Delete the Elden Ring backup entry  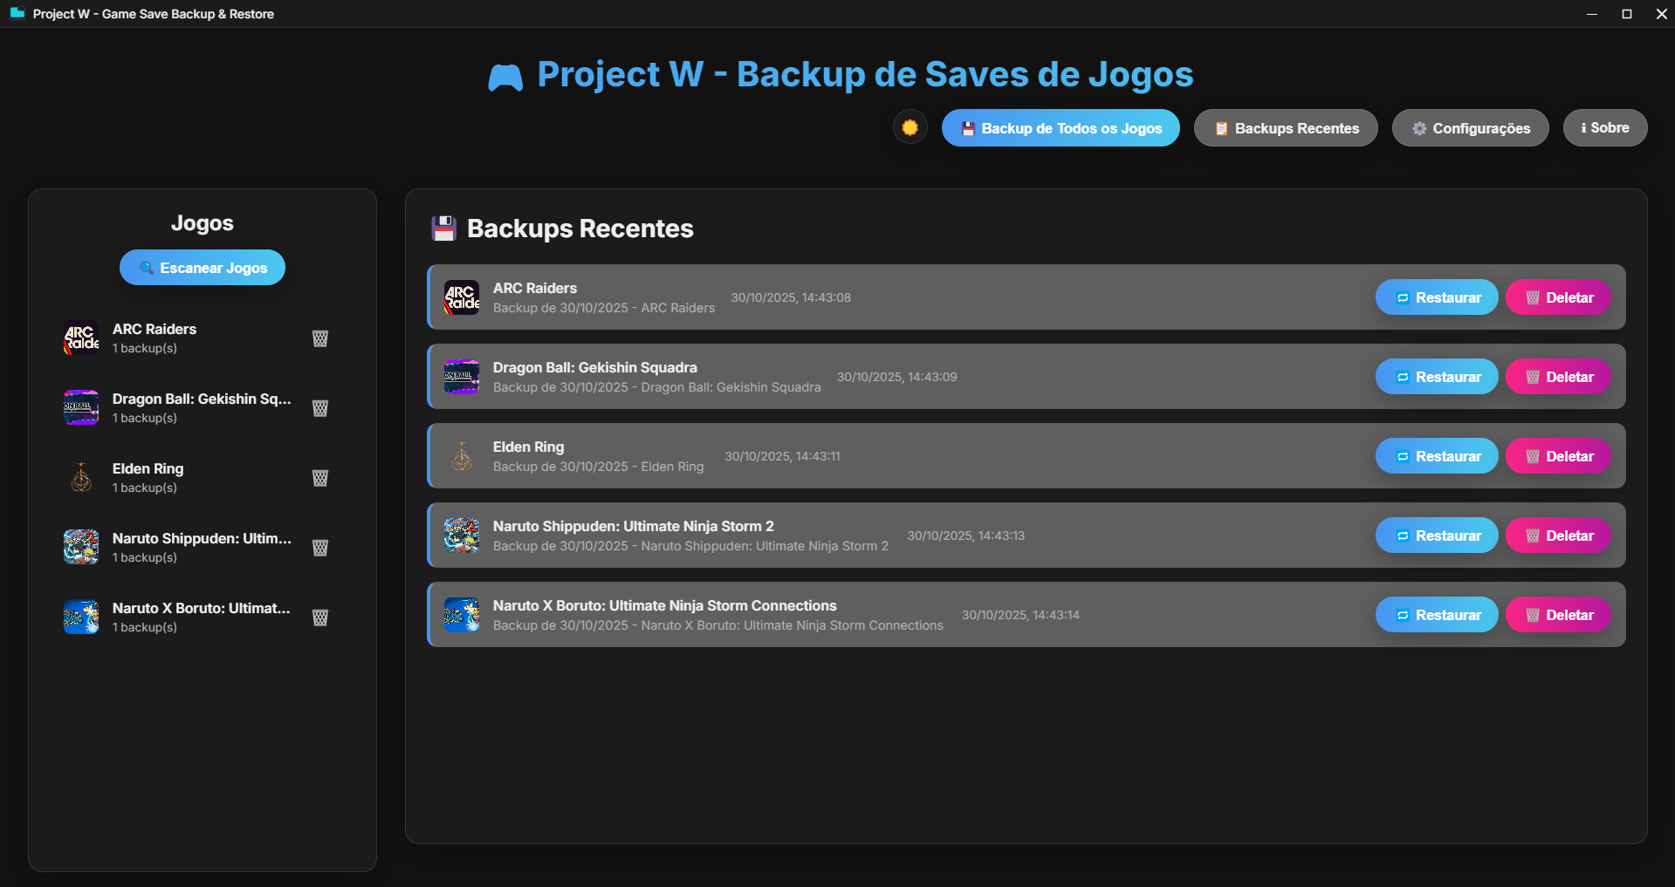click(1558, 456)
